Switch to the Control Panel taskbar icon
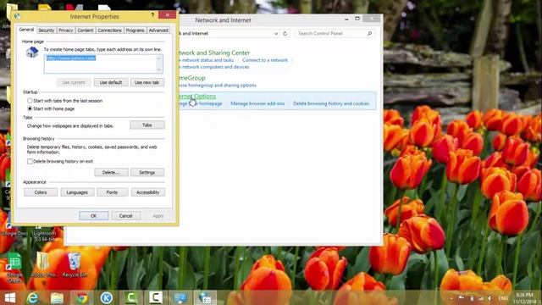The height and width of the screenshot is (305, 542). click(180, 297)
